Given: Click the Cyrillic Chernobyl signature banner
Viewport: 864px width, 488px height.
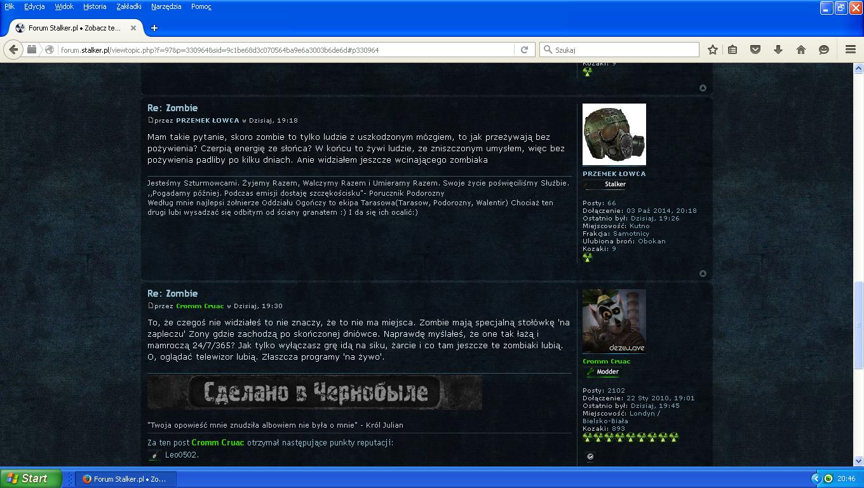Looking at the screenshot, I should click(x=314, y=393).
